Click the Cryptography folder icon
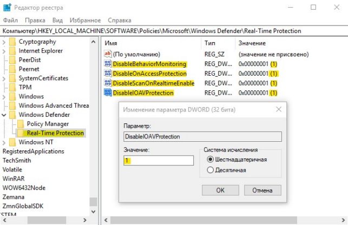The image size is (348, 225). coord(12,42)
